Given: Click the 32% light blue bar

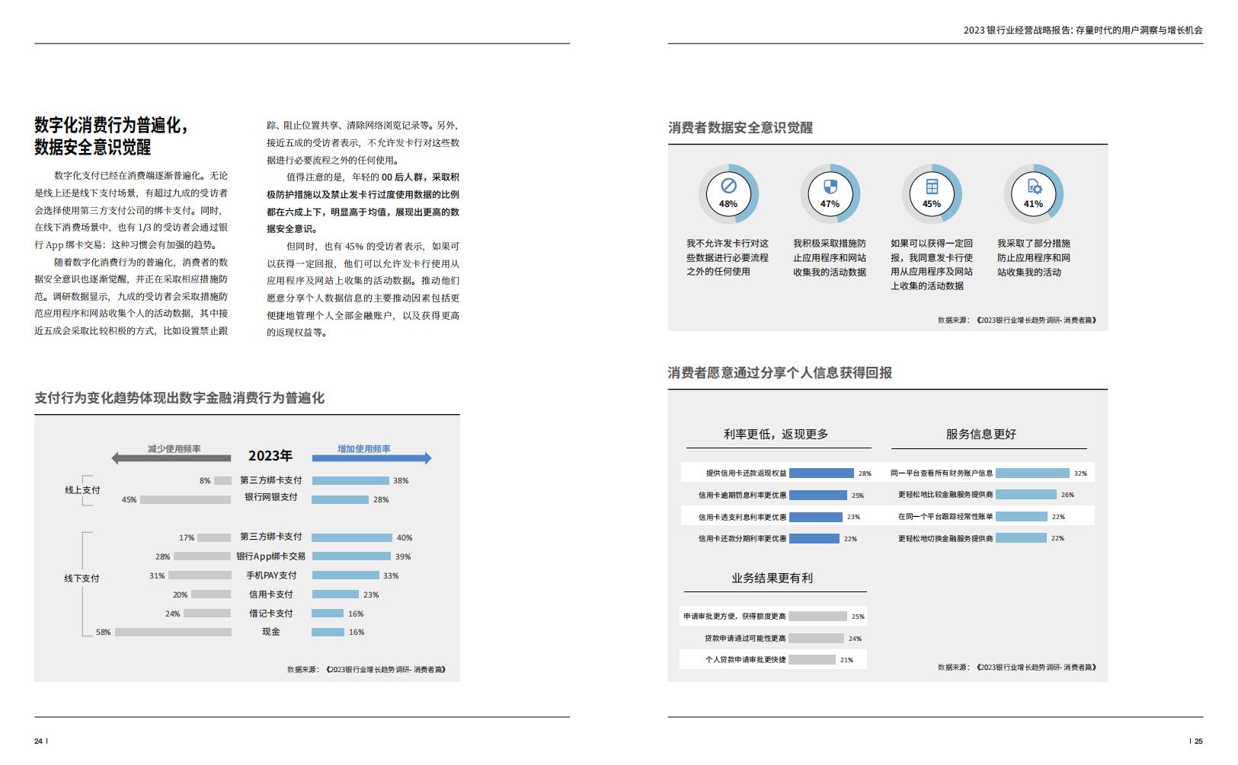Looking at the screenshot, I should pyautogui.click(x=1032, y=473).
